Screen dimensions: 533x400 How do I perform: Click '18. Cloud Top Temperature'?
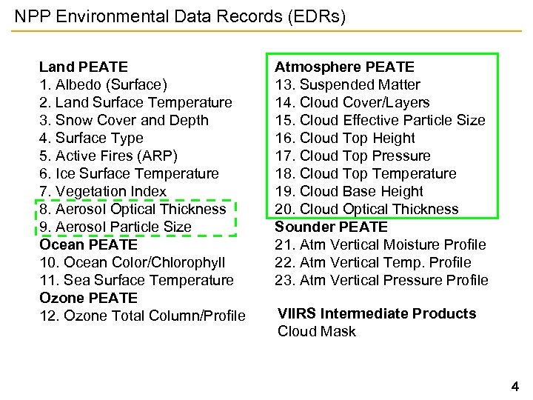[x=366, y=173]
